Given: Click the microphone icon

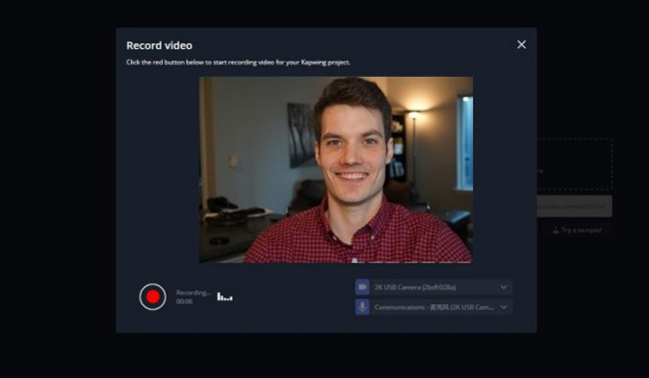Looking at the screenshot, I should pyautogui.click(x=362, y=307).
